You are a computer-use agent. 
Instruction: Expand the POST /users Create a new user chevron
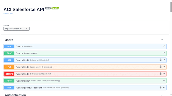164,53
